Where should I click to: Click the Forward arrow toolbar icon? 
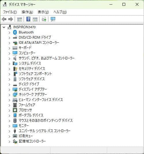click(11, 19)
